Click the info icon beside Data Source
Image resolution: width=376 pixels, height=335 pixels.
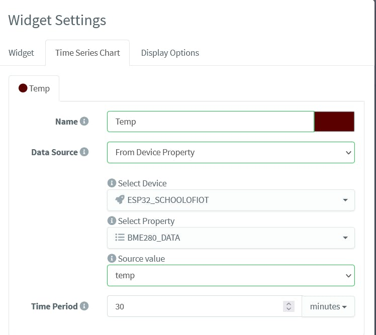coord(84,152)
